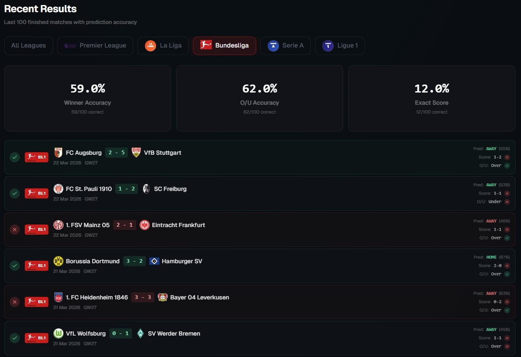Image resolution: width=521 pixels, height=357 pixels.
Task: Click red X status on Heidenheim row
Action: 15,302
